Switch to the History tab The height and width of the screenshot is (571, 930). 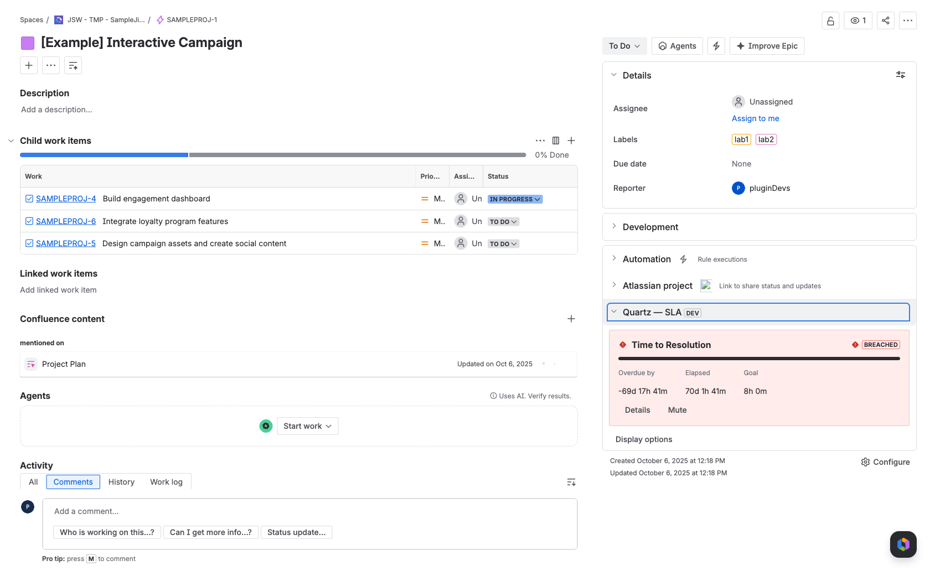pos(121,482)
